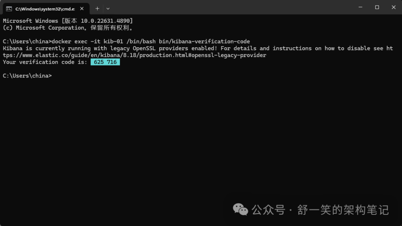402x226 pixels.
Task: Click the highlighted 625 716 verification code
Action: pos(105,62)
